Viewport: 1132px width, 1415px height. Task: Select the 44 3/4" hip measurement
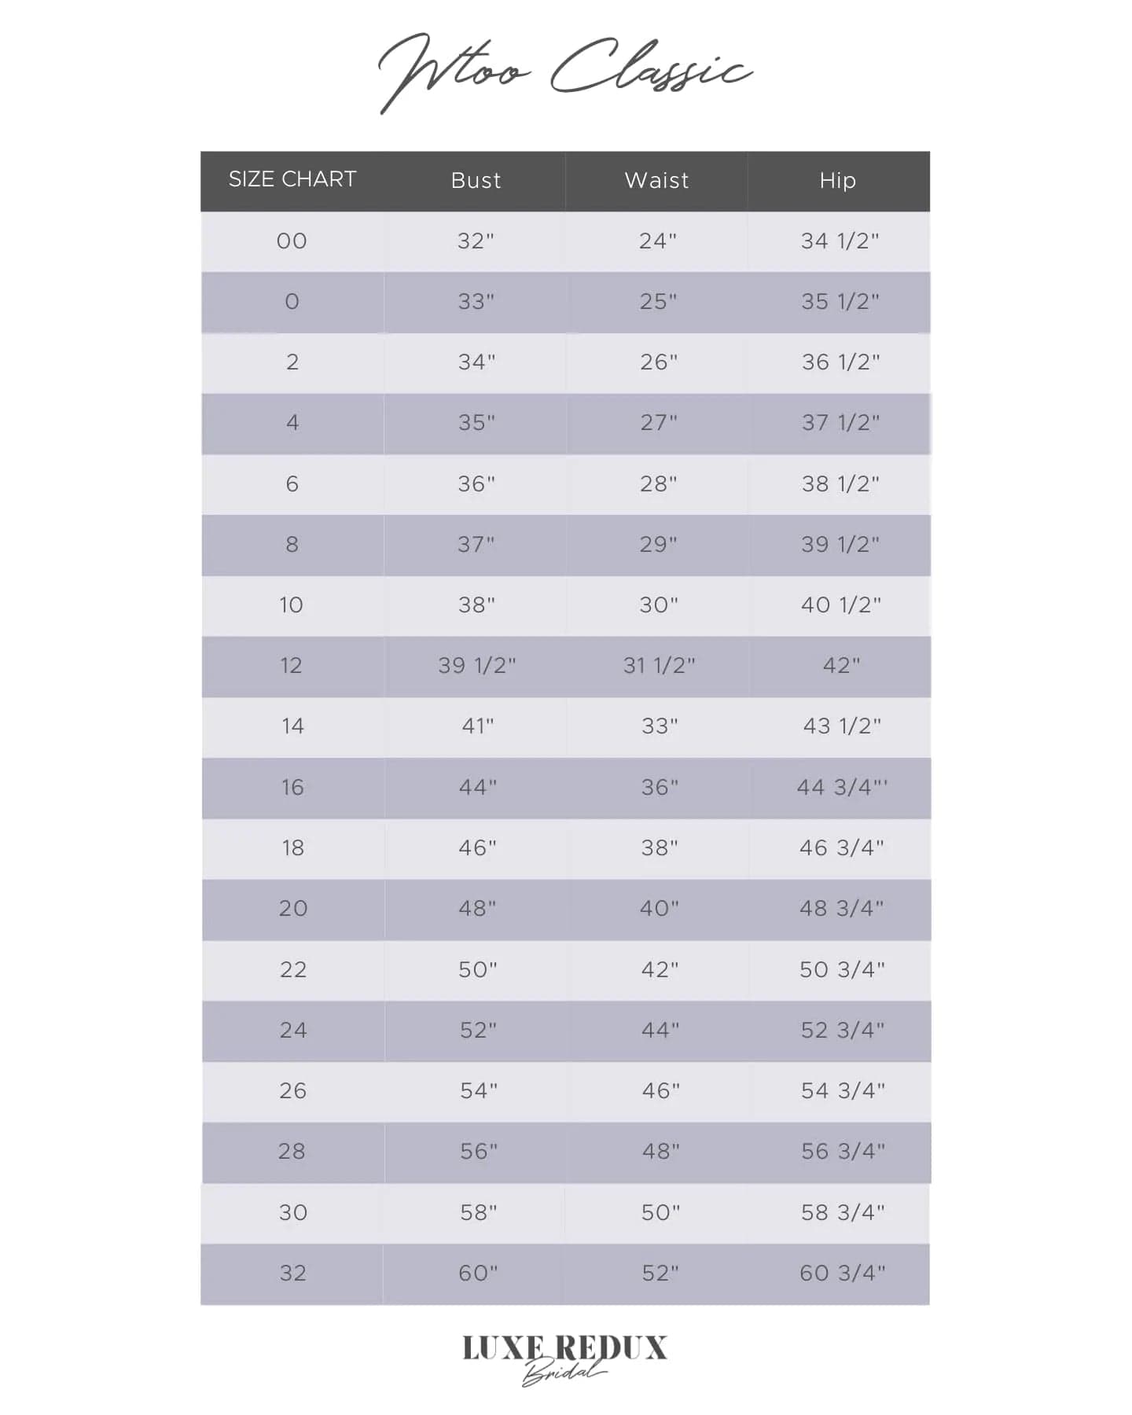[842, 787]
